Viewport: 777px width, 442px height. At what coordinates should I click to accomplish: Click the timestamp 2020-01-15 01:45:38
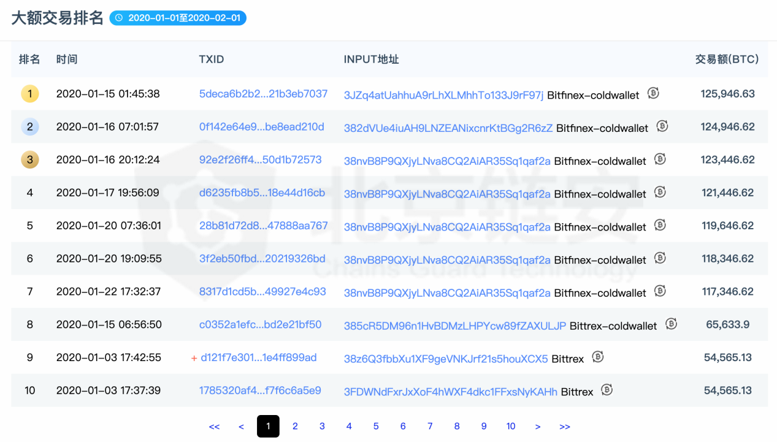(x=108, y=94)
